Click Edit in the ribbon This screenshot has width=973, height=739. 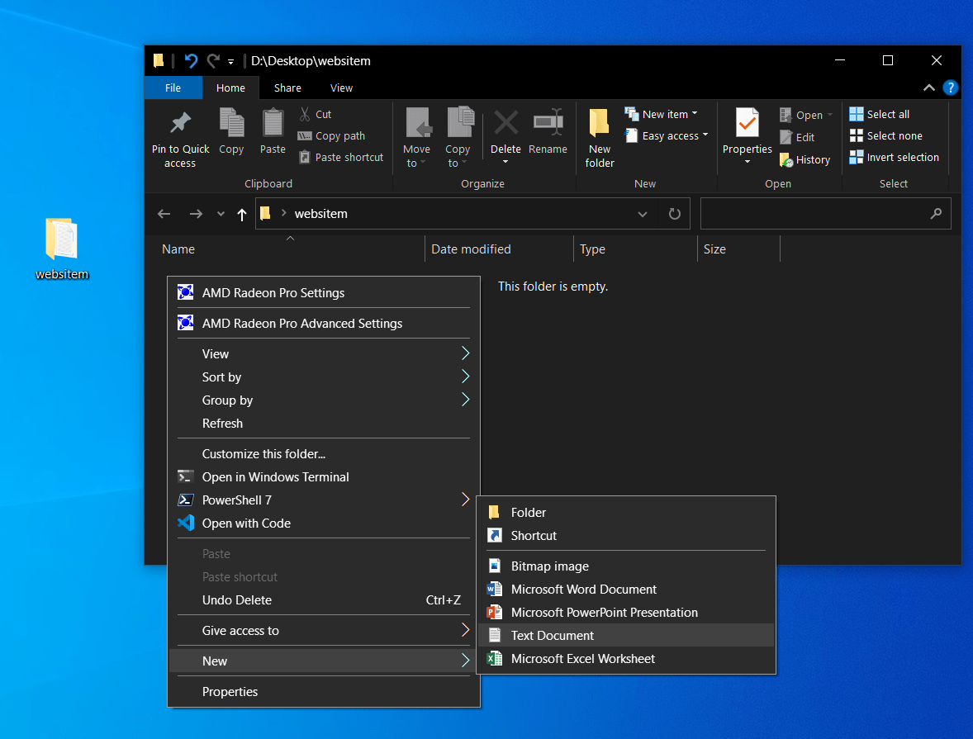[x=797, y=137]
